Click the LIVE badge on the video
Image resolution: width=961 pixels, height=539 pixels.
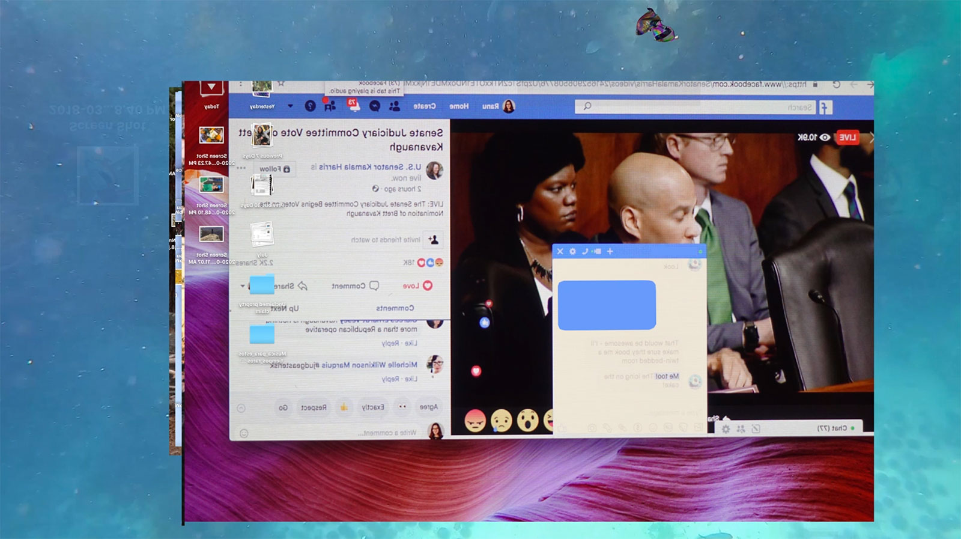coord(847,137)
